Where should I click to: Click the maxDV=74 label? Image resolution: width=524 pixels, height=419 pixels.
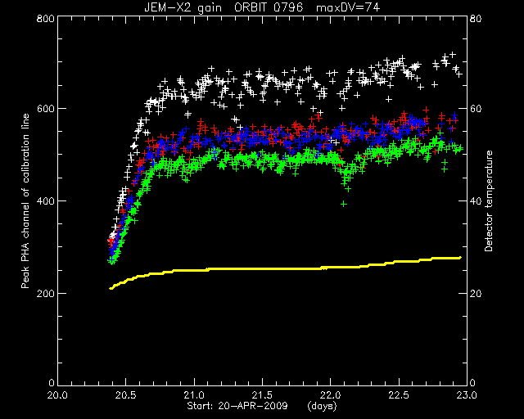[x=348, y=7]
